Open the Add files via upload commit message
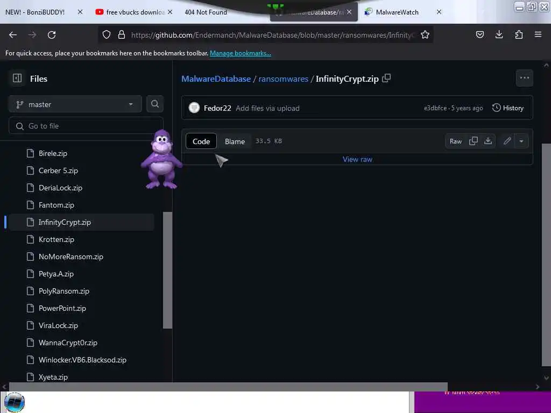The height and width of the screenshot is (413, 551). point(267,108)
